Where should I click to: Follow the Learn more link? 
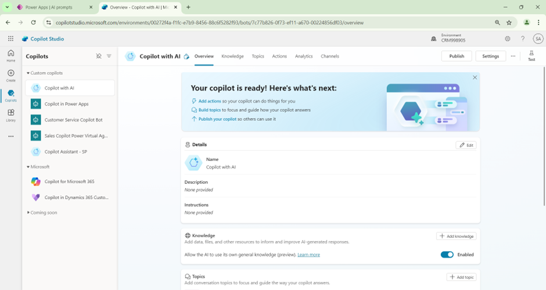click(308, 255)
